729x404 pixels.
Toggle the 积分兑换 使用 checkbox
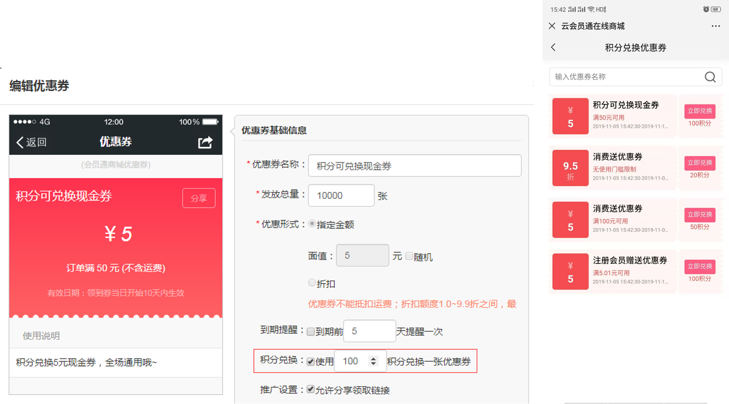click(x=311, y=361)
